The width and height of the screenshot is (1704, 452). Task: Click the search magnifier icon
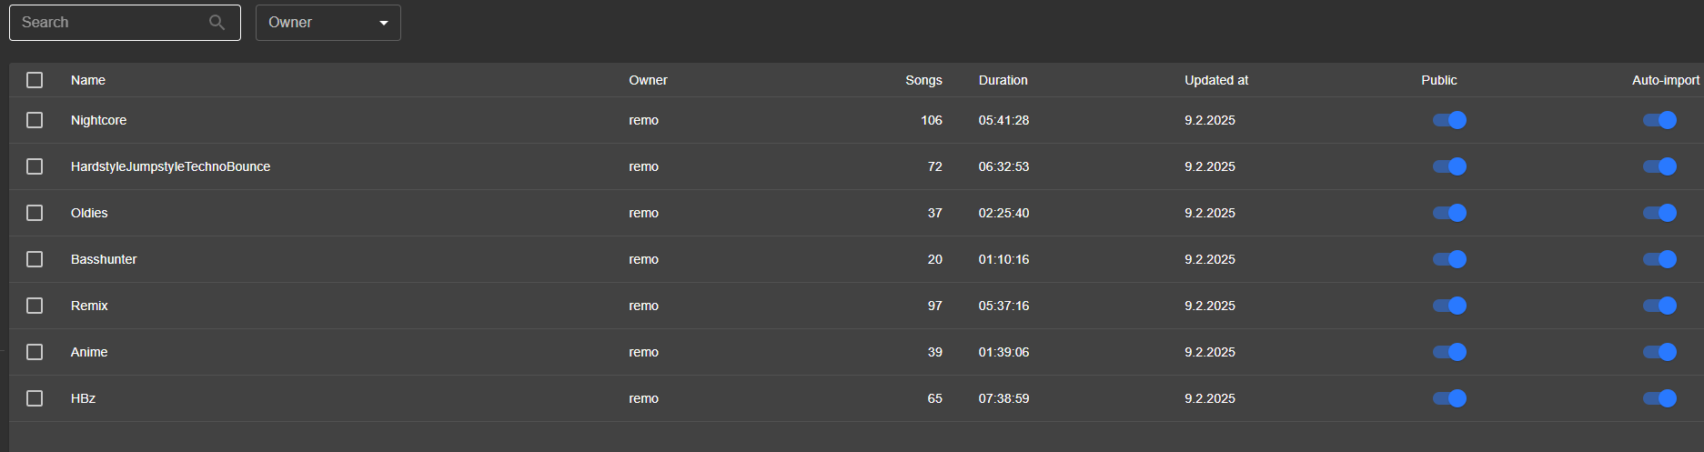pos(217,23)
